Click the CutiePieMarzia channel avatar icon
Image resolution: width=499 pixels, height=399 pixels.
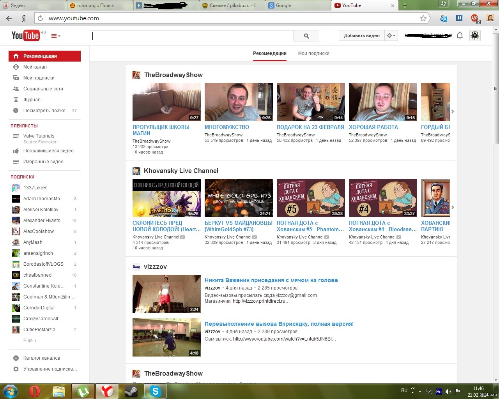(x=16, y=330)
